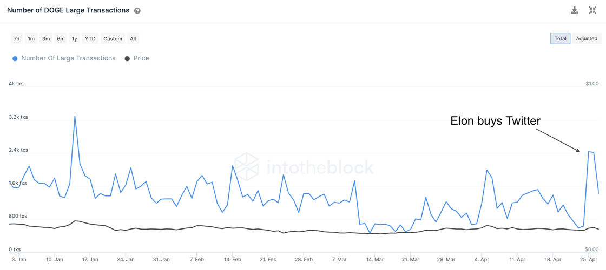The width and height of the screenshot is (606, 270).
Task: Select the 1m time range
Action: pos(31,39)
